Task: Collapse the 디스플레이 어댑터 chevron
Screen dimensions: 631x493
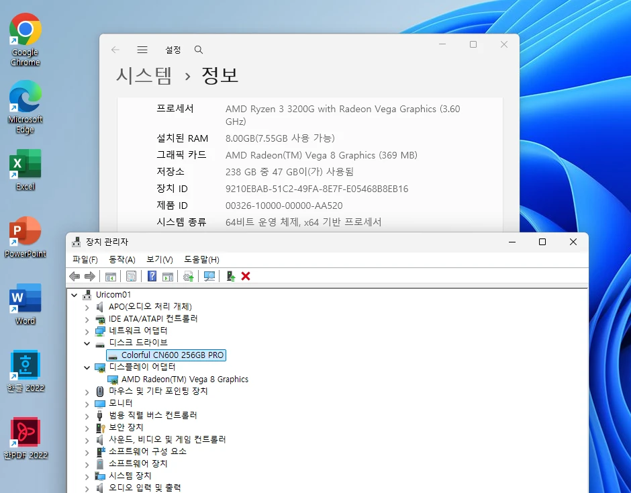Action: click(87, 367)
